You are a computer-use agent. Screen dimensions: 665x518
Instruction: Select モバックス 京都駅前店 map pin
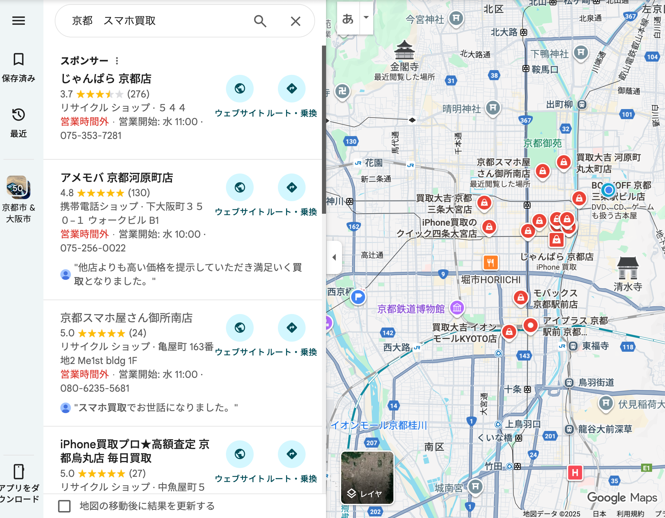click(x=520, y=297)
